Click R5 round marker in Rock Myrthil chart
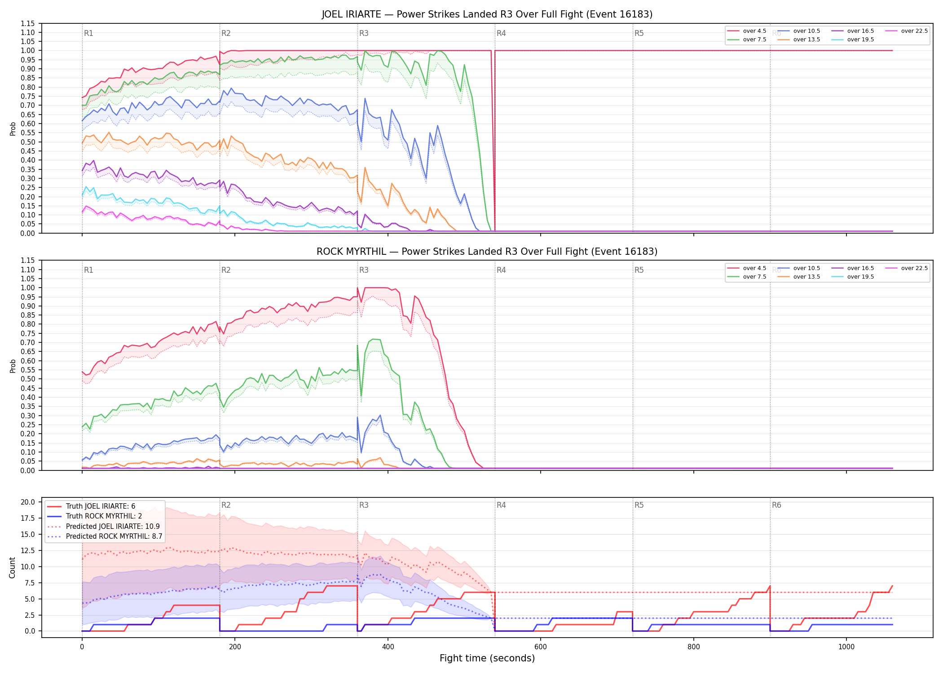 [639, 270]
